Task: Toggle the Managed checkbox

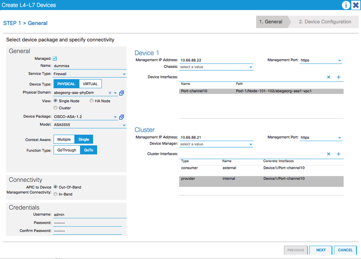Action: [55, 58]
